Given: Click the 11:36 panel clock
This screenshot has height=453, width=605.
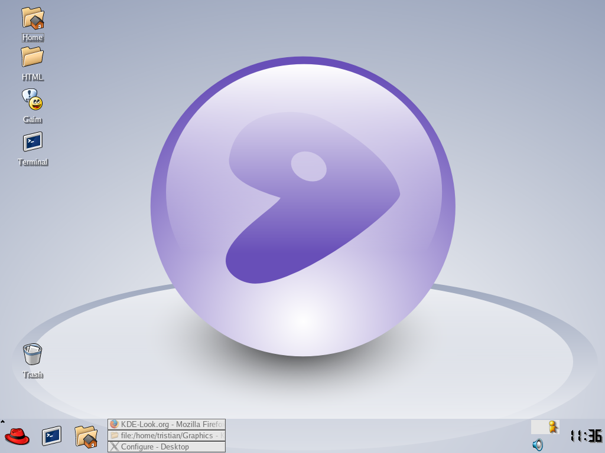Looking at the screenshot, I should [586, 436].
